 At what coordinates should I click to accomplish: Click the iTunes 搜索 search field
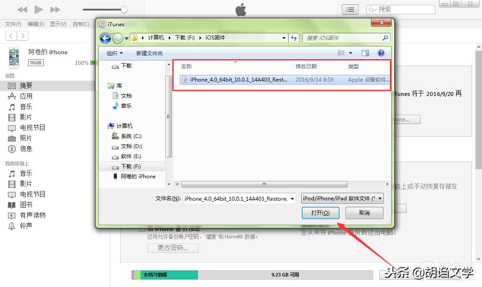tap(400, 10)
